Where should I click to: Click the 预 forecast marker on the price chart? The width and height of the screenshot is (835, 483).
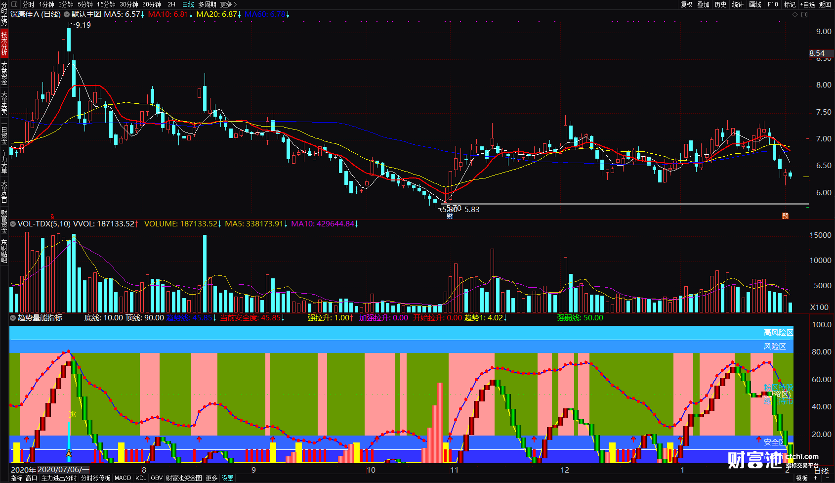(x=785, y=216)
